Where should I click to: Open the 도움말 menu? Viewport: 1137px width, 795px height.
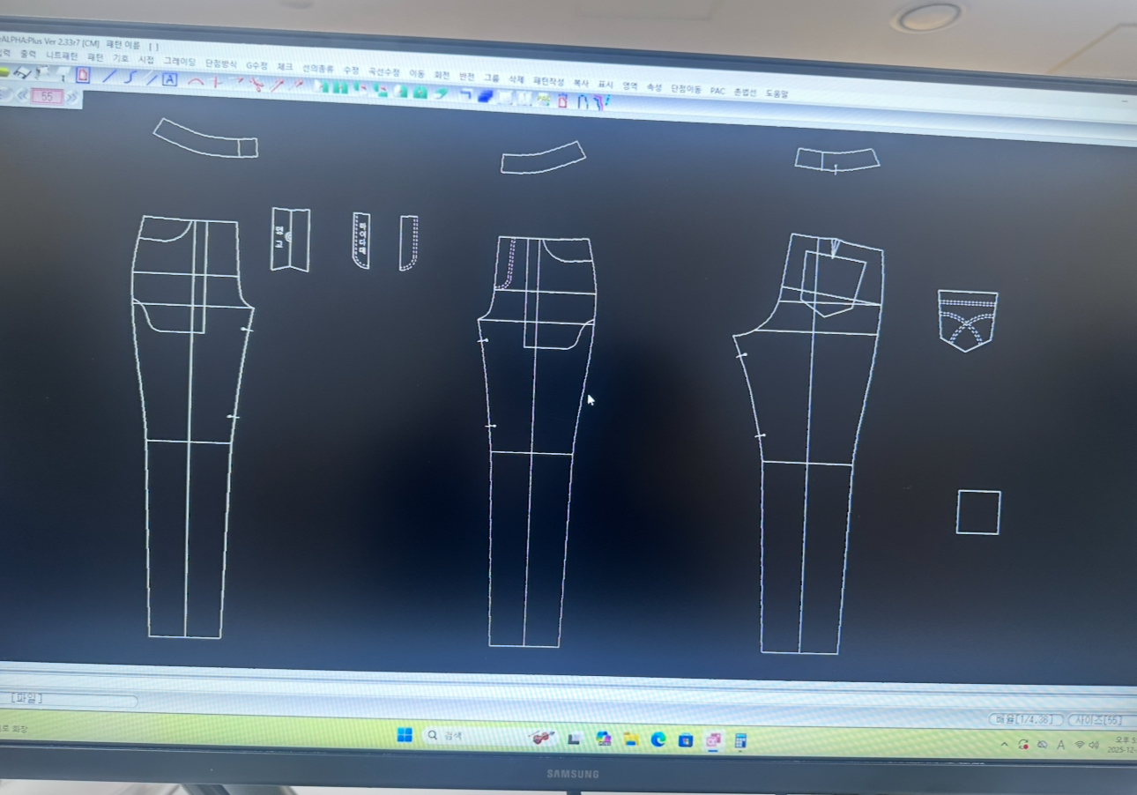pos(777,93)
